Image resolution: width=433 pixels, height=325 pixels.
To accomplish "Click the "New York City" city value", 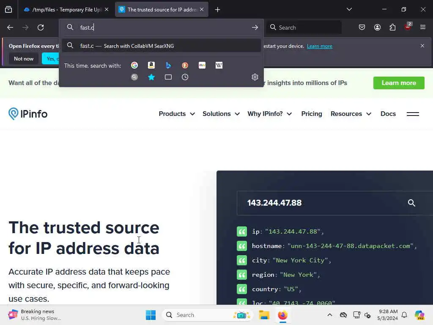I will pos(300,260).
